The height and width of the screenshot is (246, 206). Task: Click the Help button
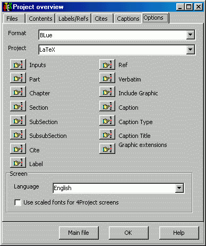pos(179,233)
